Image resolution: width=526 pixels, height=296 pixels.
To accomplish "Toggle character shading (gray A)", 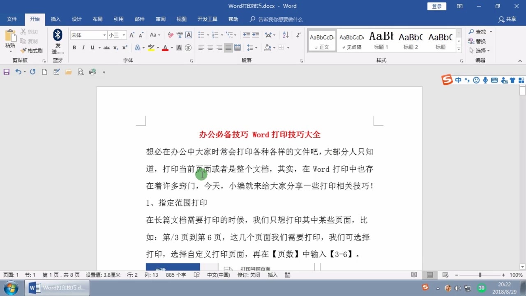I will coord(179,48).
